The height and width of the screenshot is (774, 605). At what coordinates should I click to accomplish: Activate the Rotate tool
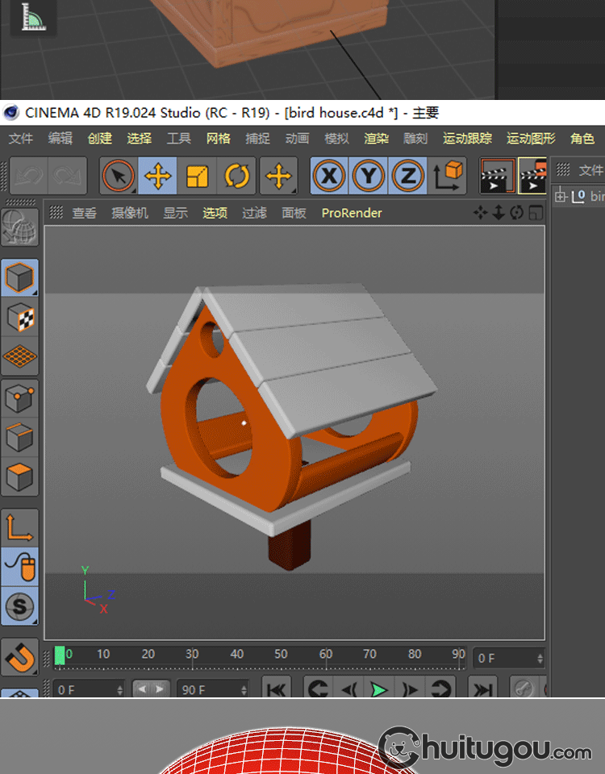(236, 176)
